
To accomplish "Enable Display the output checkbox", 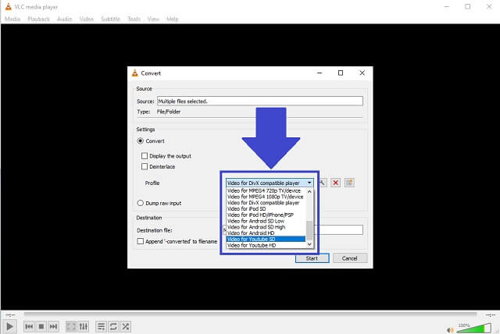I will (145, 156).
